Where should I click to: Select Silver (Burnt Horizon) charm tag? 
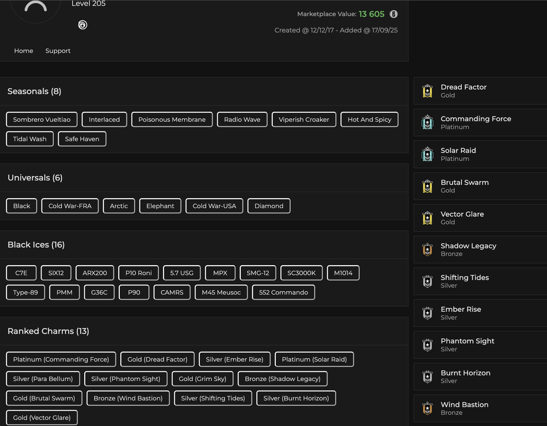point(296,398)
